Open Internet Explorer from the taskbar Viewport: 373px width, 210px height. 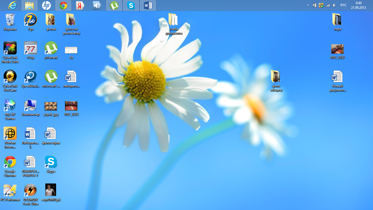pyautogui.click(x=12, y=5)
